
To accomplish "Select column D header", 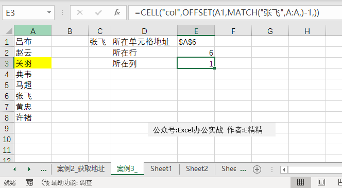I will [144, 31].
